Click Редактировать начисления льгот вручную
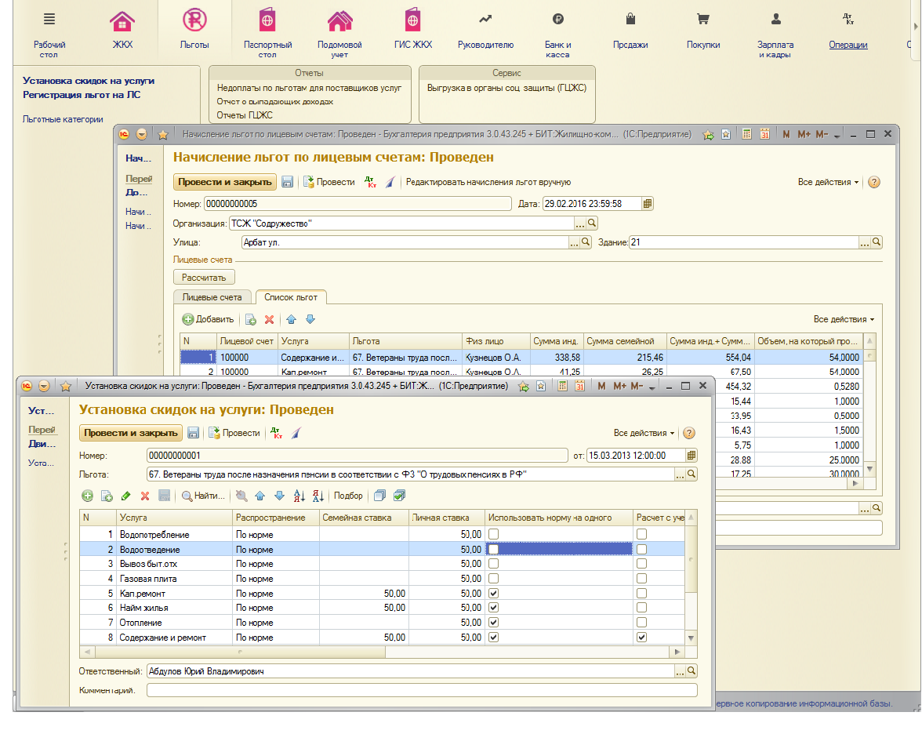Viewport: 922px width, 734px height. tap(488, 182)
